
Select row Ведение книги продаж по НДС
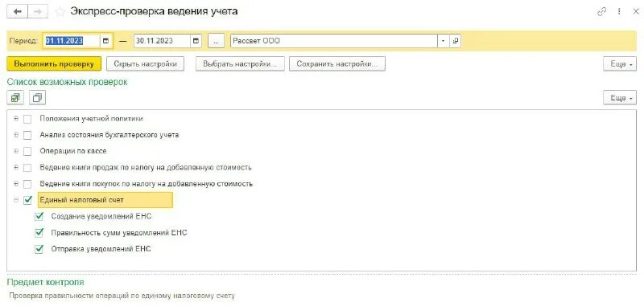(x=146, y=168)
